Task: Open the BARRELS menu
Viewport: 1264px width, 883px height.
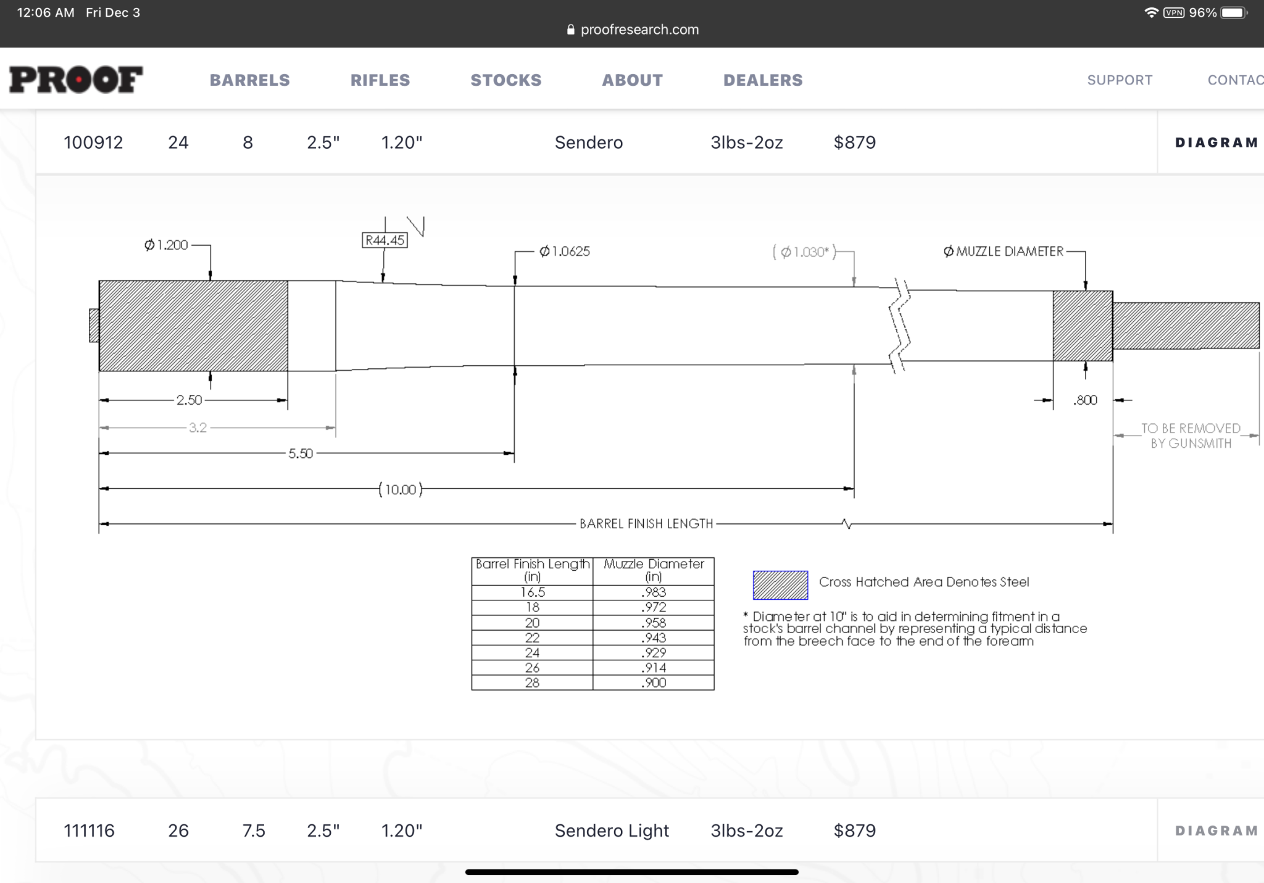Action: [249, 80]
